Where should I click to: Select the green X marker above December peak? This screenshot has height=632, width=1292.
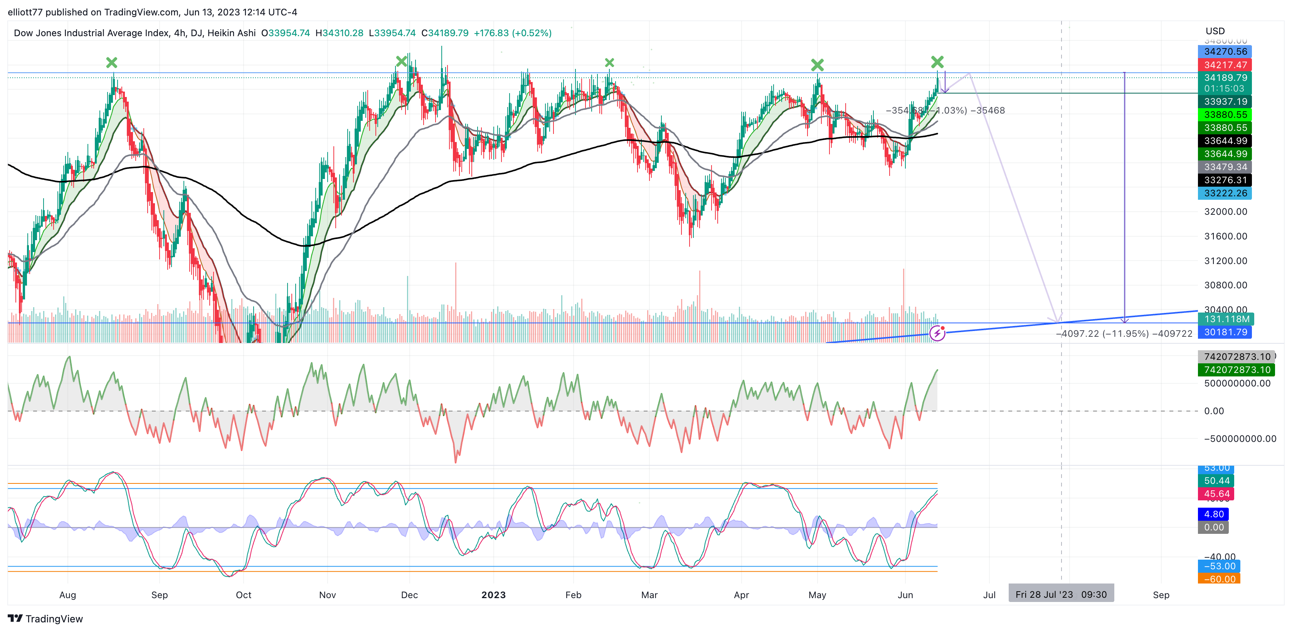pyautogui.click(x=401, y=61)
